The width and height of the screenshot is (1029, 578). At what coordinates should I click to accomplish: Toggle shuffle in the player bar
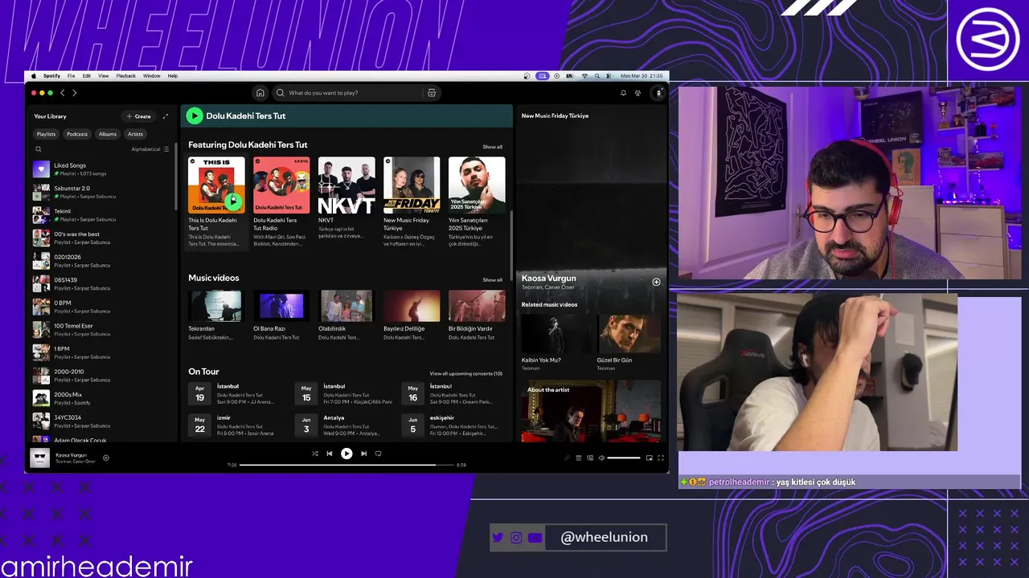point(315,454)
